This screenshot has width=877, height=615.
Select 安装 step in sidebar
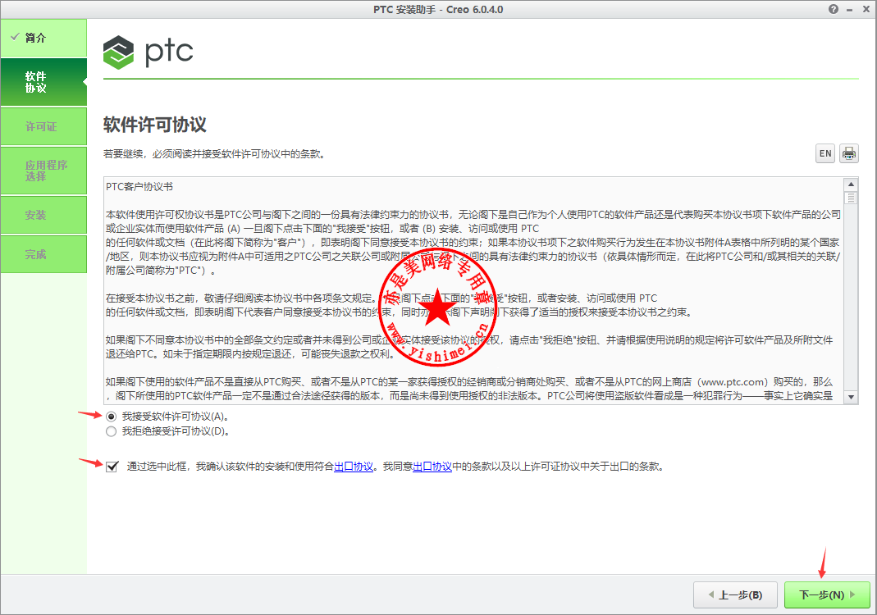point(43,215)
